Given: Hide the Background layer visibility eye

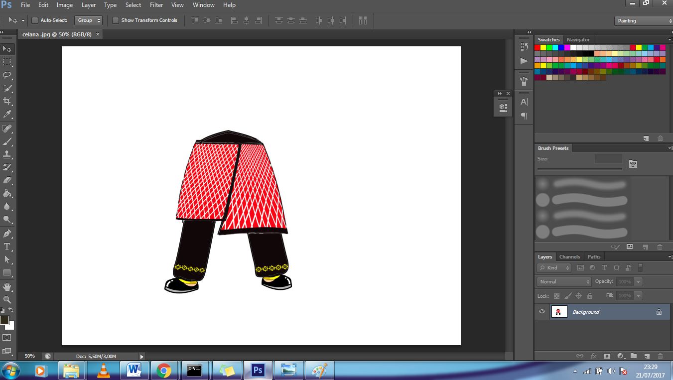Looking at the screenshot, I should point(542,312).
